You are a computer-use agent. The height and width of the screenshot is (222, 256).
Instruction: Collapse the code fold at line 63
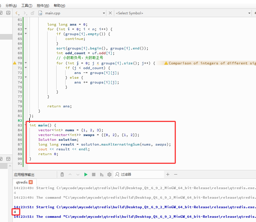click(x=26, y=29)
